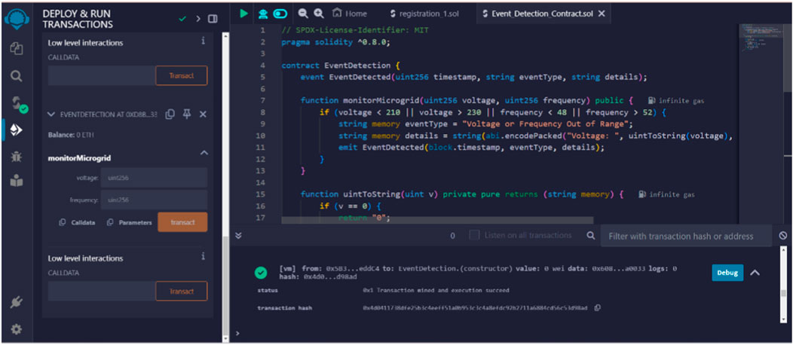Click the terminal prompt input arrow
Screen dimensions: 793x345
tap(237, 334)
